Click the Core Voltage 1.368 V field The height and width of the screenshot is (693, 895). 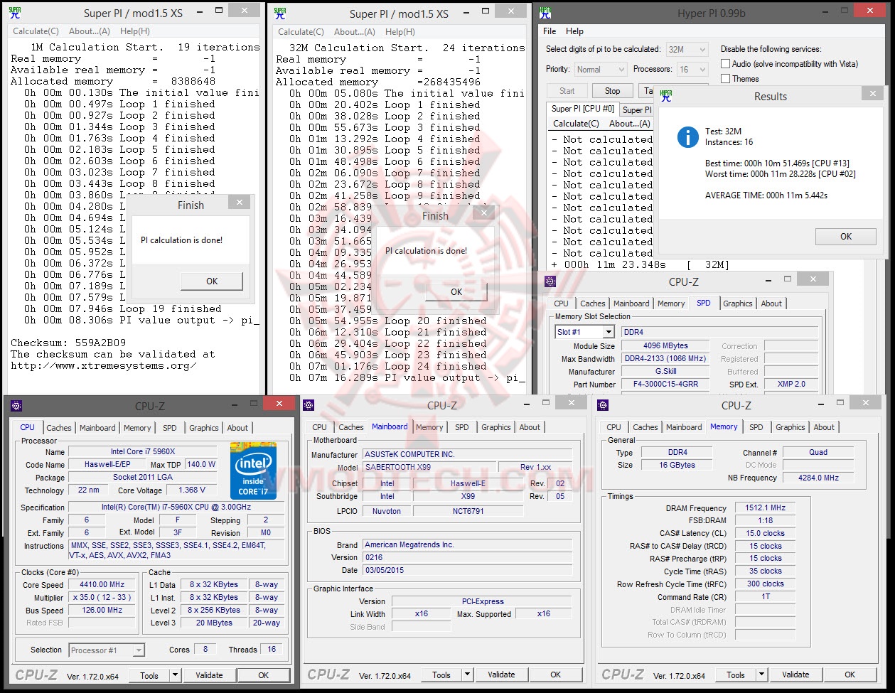192,490
